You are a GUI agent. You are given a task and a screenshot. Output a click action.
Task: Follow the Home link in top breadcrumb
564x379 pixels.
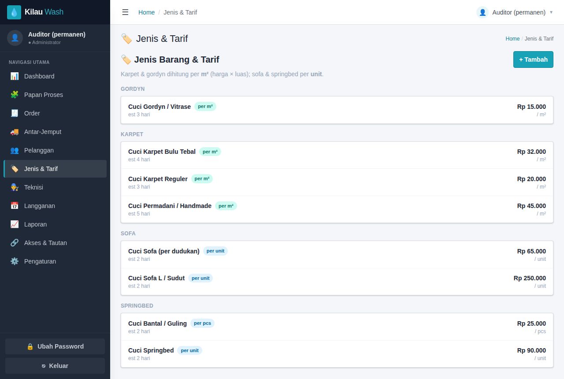[x=146, y=12]
